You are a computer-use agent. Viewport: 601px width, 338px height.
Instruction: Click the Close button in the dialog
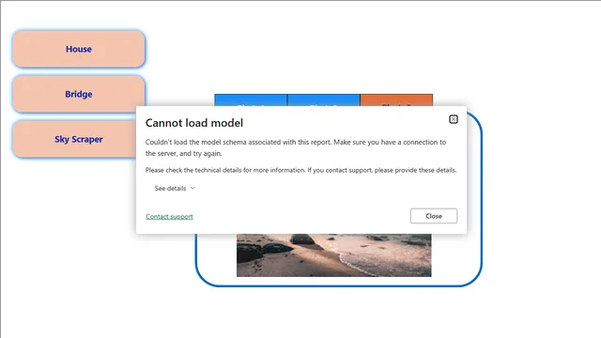pos(434,216)
